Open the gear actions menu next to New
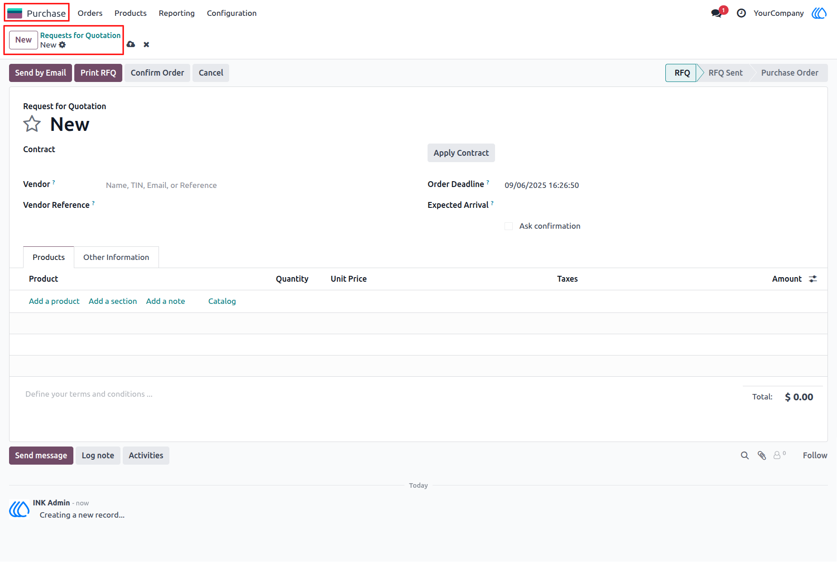Image resolution: width=837 pixels, height=562 pixels. click(63, 45)
